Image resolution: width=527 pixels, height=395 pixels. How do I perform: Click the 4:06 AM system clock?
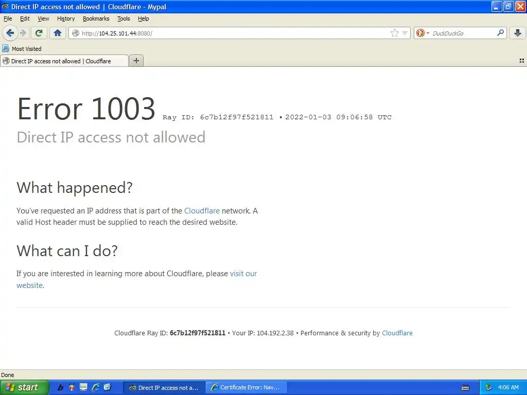tap(508, 387)
